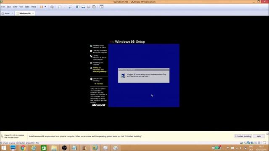Dismiss the install hint bar
This screenshot has height=151, width=269.
(267, 133)
